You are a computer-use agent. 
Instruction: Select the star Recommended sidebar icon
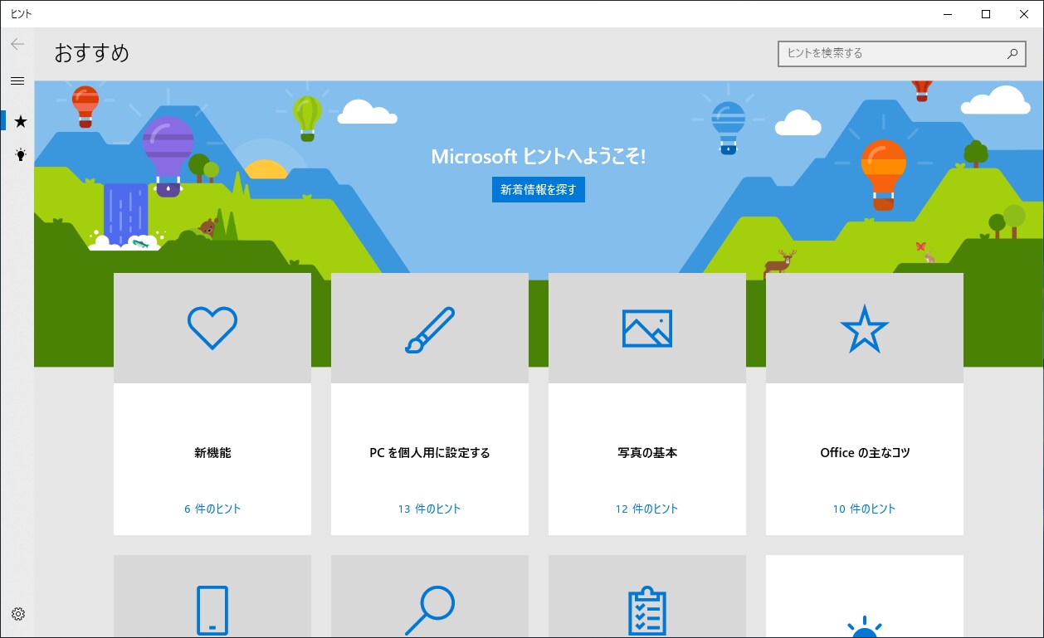click(x=21, y=121)
